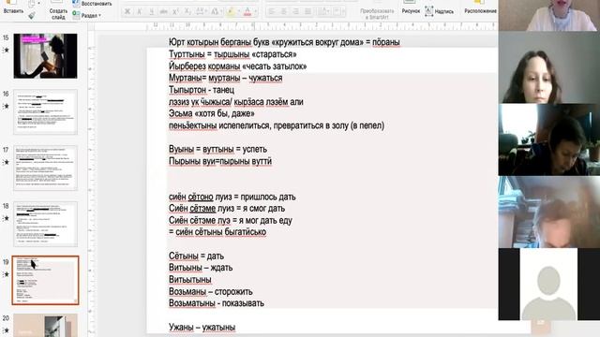Justify the text
Screen dimensions: 600x337
coord(307,12)
